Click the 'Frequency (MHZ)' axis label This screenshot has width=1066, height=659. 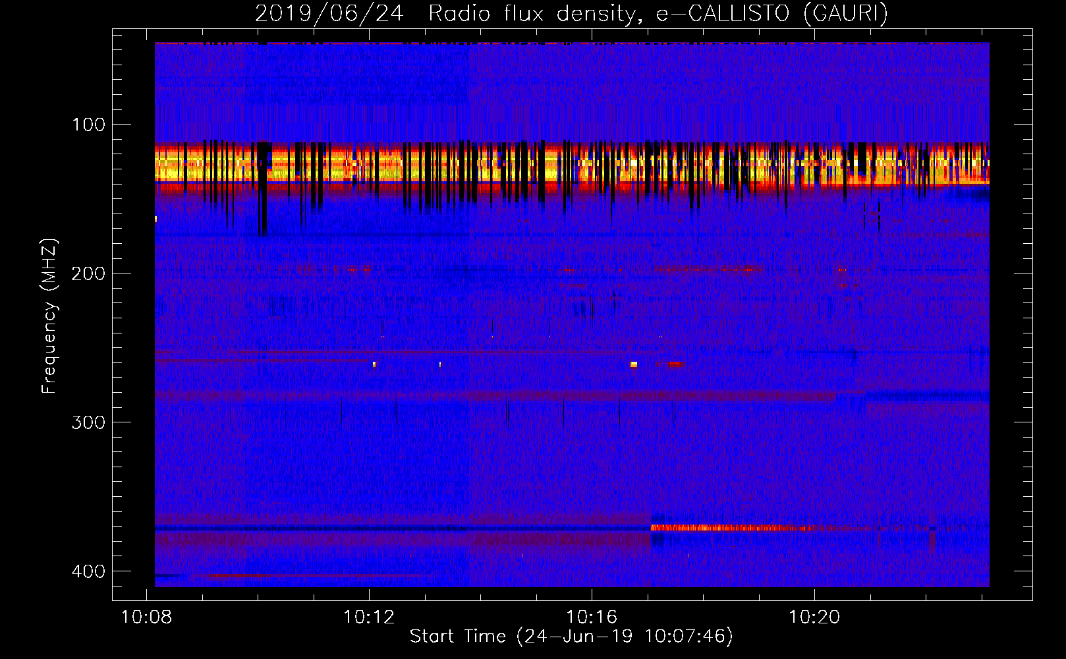click(x=49, y=316)
